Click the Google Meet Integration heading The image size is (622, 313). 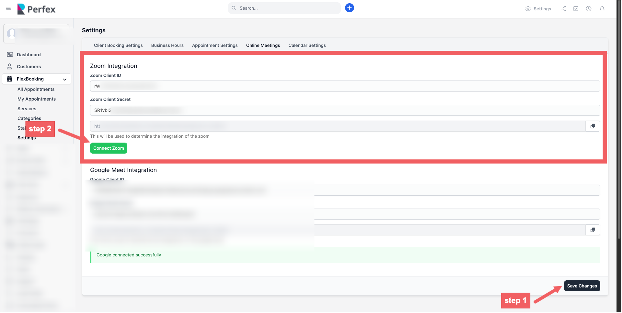pyautogui.click(x=123, y=170)
